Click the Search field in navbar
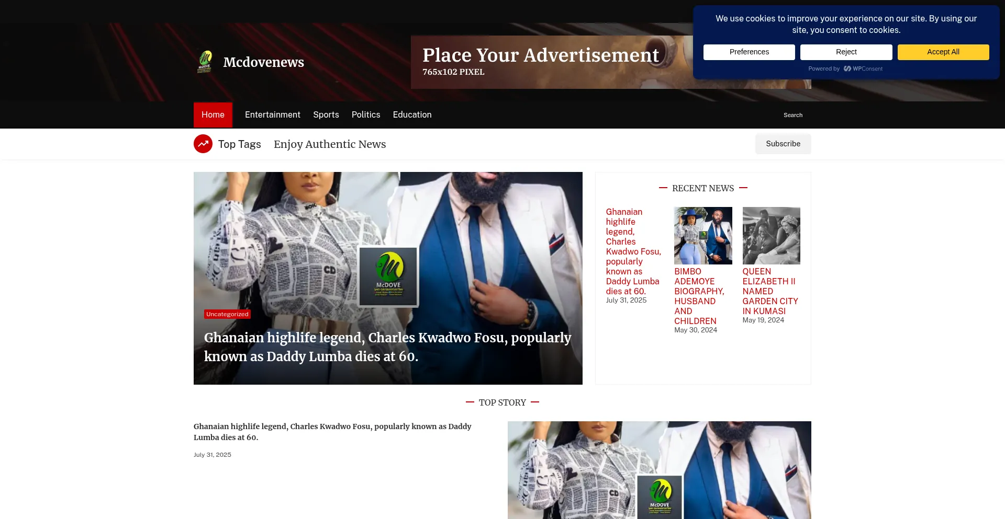Viewport: 1005px width, 519px height. (x=792, y=115)
